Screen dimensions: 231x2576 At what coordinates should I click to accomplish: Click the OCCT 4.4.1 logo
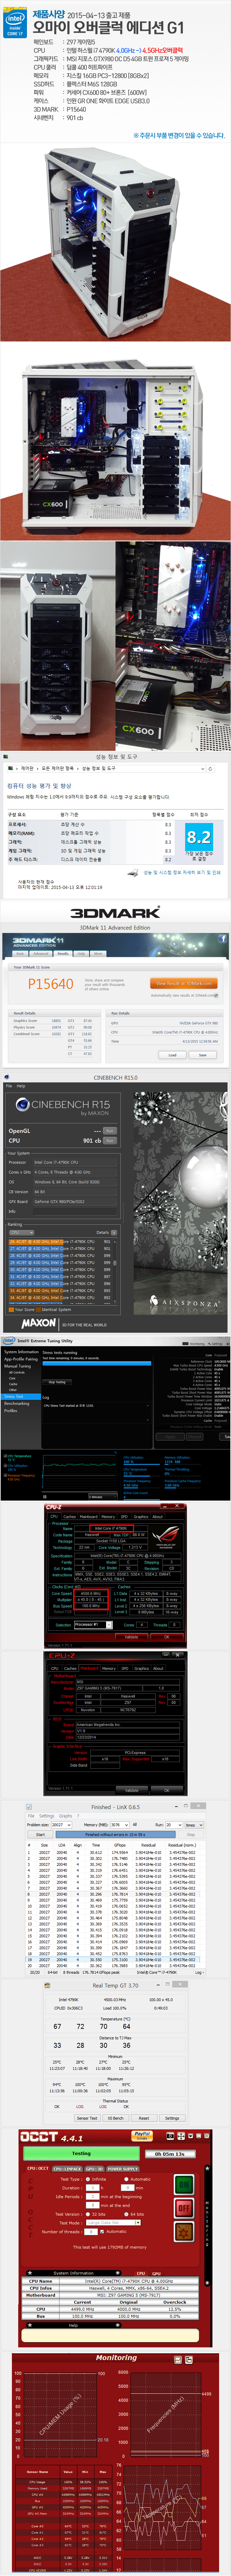pos(52,2138)
